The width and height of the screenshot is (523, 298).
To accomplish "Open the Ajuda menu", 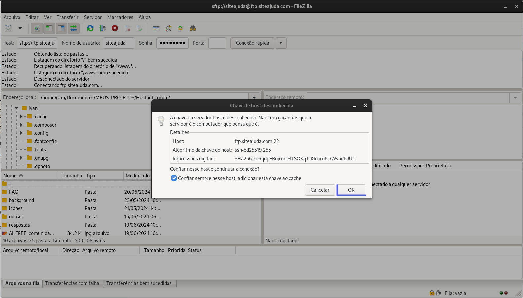I will (x=145, y=17).
